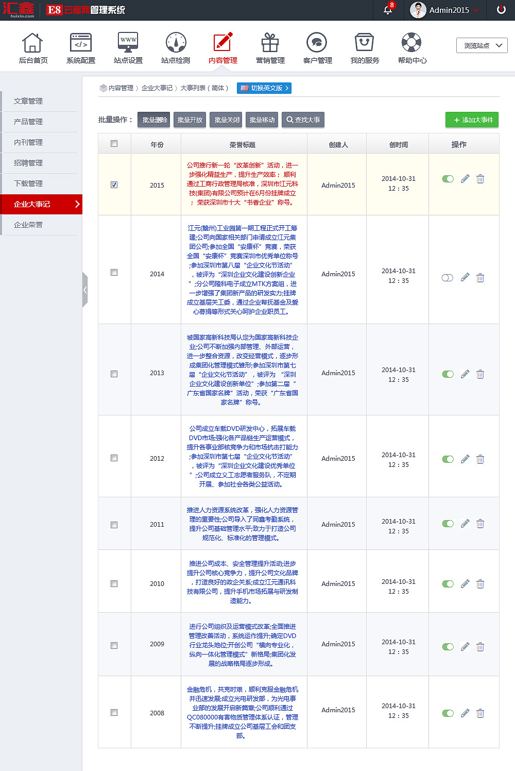Edit the 2015 record with the pencil icon
The image size is (515, 771).
tap(465, 179)
